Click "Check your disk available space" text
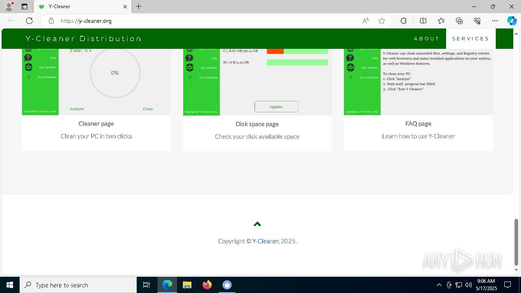 [x=257, y=137]
